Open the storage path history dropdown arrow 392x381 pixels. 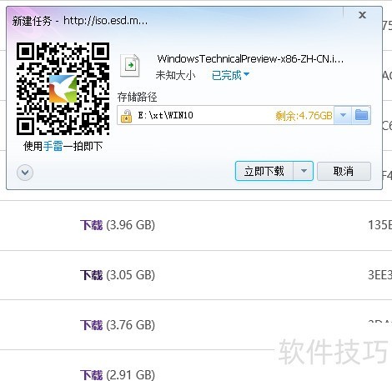click(343, 115)
